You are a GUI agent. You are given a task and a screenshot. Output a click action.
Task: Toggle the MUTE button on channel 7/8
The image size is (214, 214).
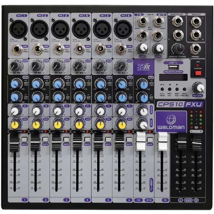150,140
